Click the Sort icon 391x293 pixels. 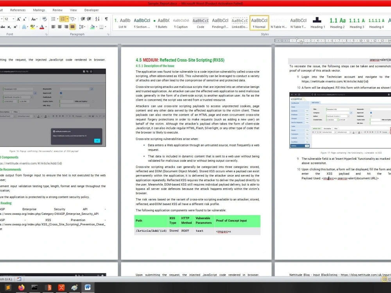[97, 19]
